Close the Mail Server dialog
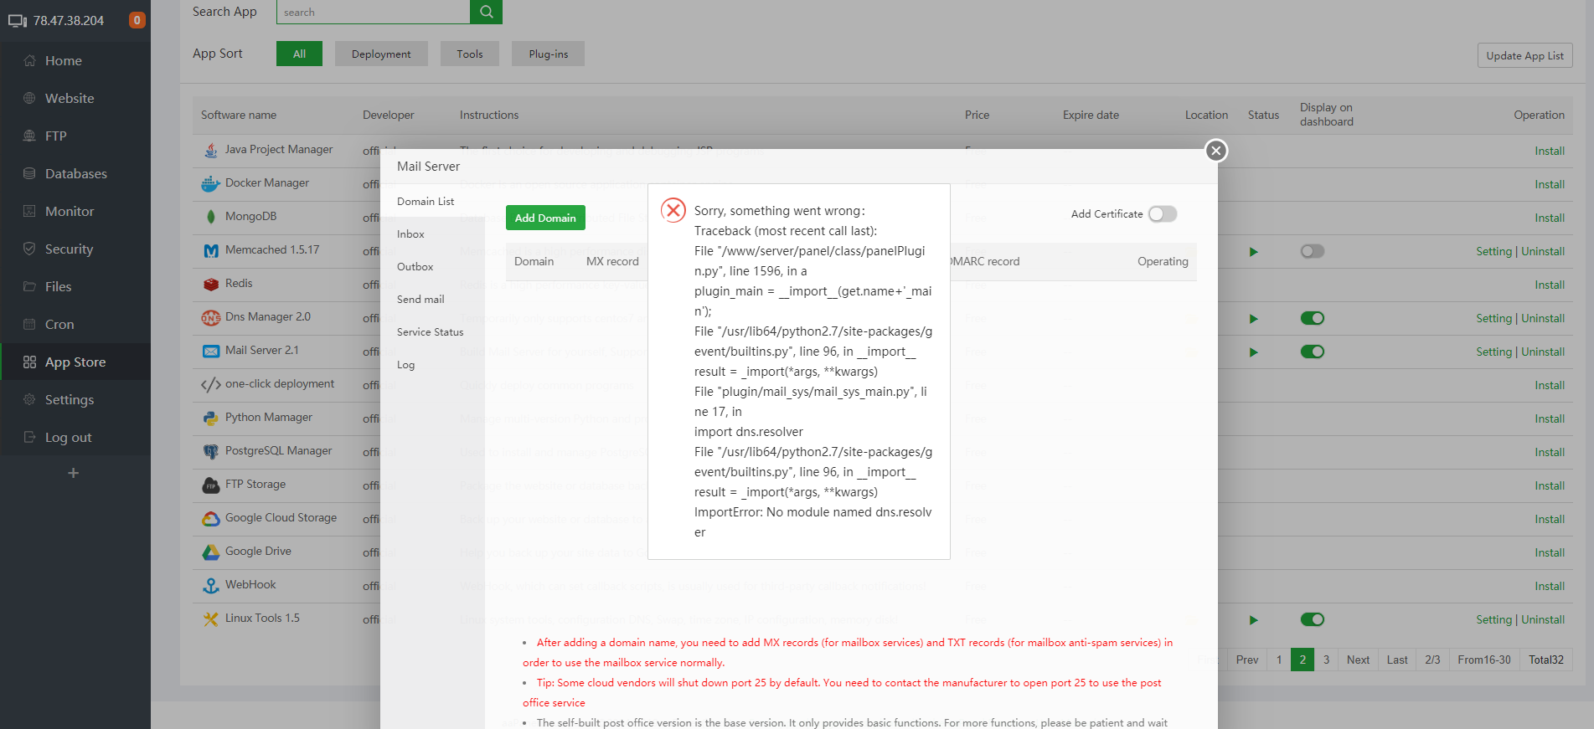The width and height of the screenshot is (1594, 729). [1216, 151]
